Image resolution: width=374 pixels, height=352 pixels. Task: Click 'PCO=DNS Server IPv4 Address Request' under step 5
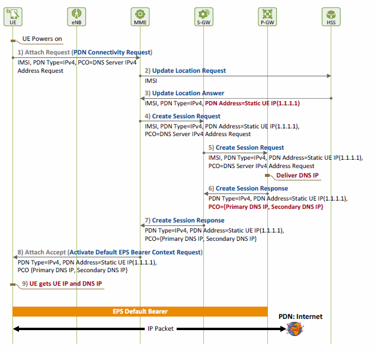click(261, 166)
